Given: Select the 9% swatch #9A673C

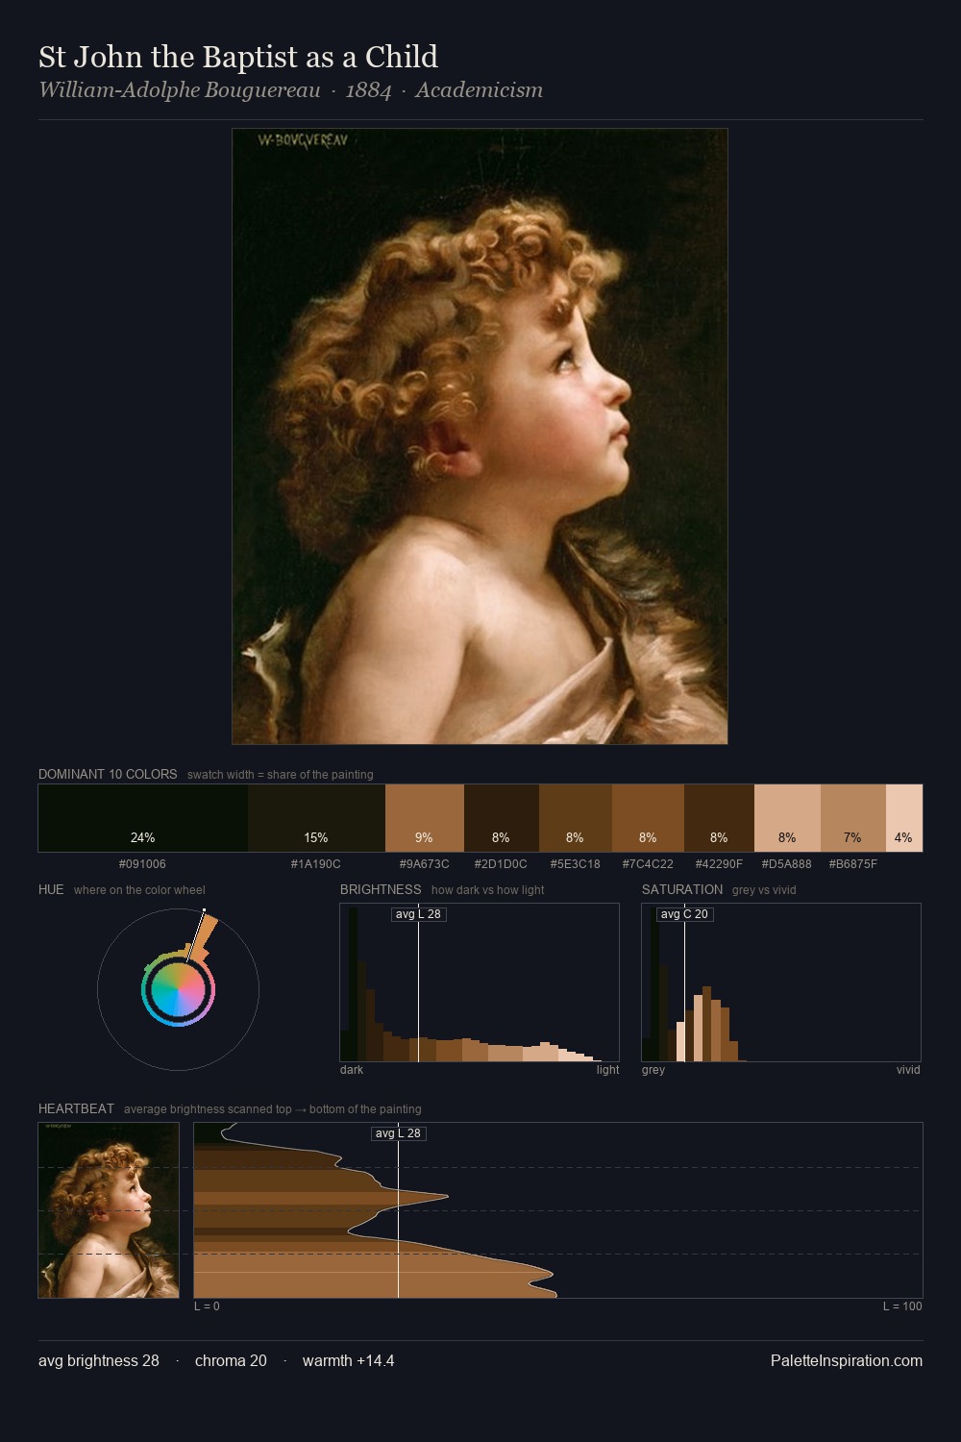Looking at the screenshot, I should pos(425,818).
